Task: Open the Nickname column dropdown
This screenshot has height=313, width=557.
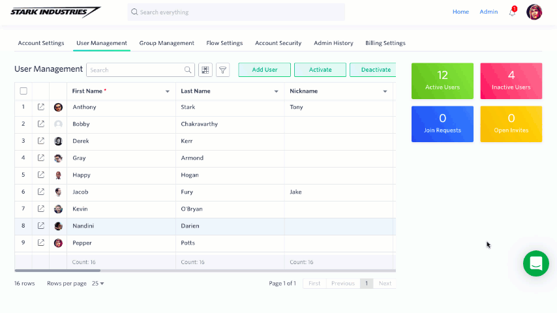Action: 385,91
